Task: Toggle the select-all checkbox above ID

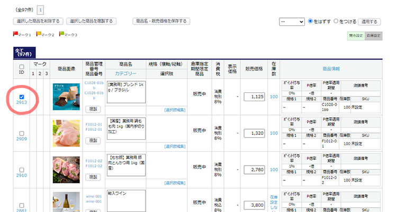Action: tap(21, 67)
